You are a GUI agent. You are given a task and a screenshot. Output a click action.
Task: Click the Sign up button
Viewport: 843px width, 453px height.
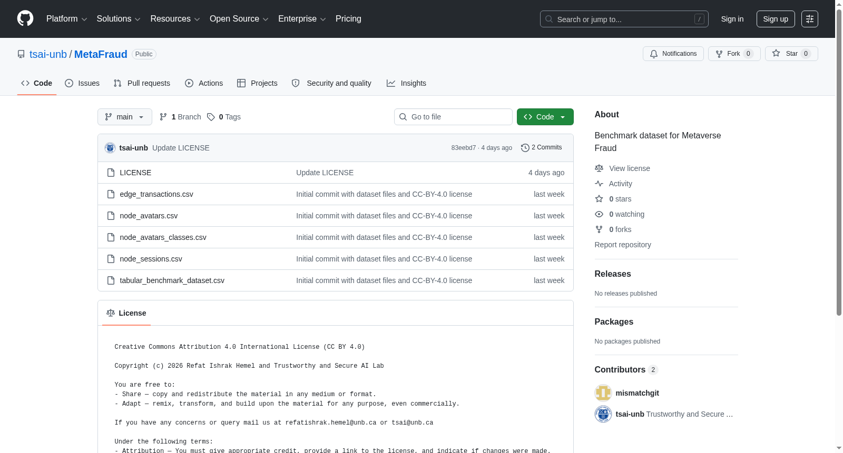776,19
